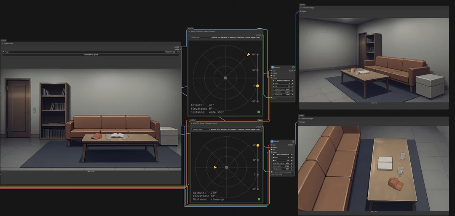
Task: Click vae input socket on upper Rotator
Action: [272, 70]
